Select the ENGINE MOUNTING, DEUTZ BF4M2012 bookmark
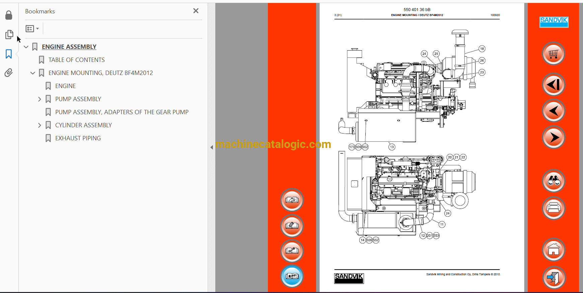Image resolution: width=583 pixels, height=293 pixels. [x=101, y=73]
